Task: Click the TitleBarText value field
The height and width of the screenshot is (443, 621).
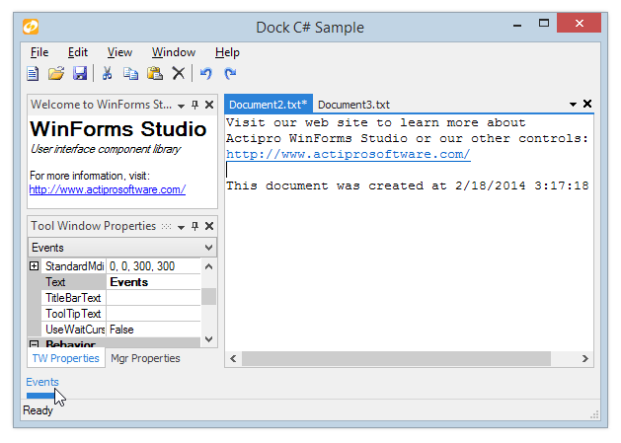Action: (153, 298)
